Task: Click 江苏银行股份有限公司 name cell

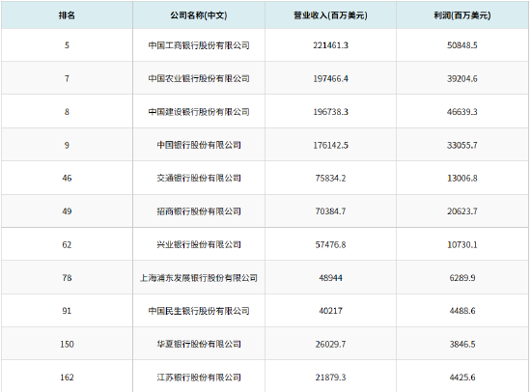Action: click(x=199, y=378)
